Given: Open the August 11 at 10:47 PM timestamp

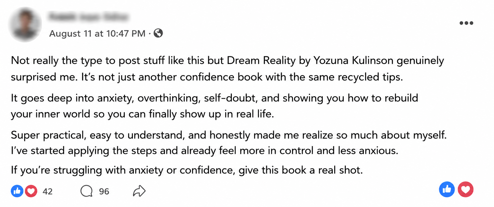Looking at the screenshot, I should 97,33.
